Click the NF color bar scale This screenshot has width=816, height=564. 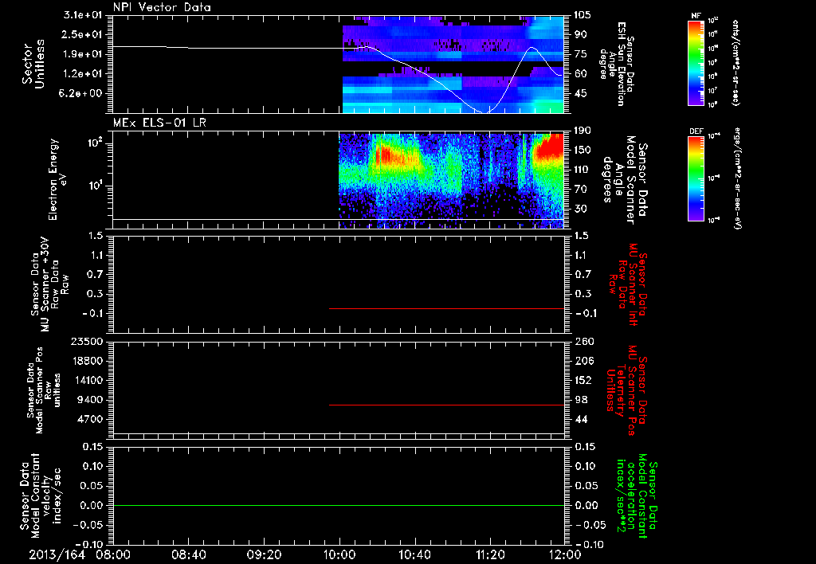click(696, 63)
